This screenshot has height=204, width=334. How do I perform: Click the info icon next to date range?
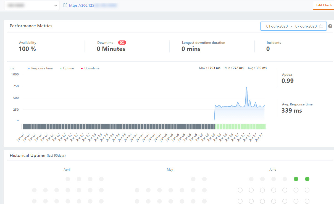pyautogui.click(x=330, y=26)
